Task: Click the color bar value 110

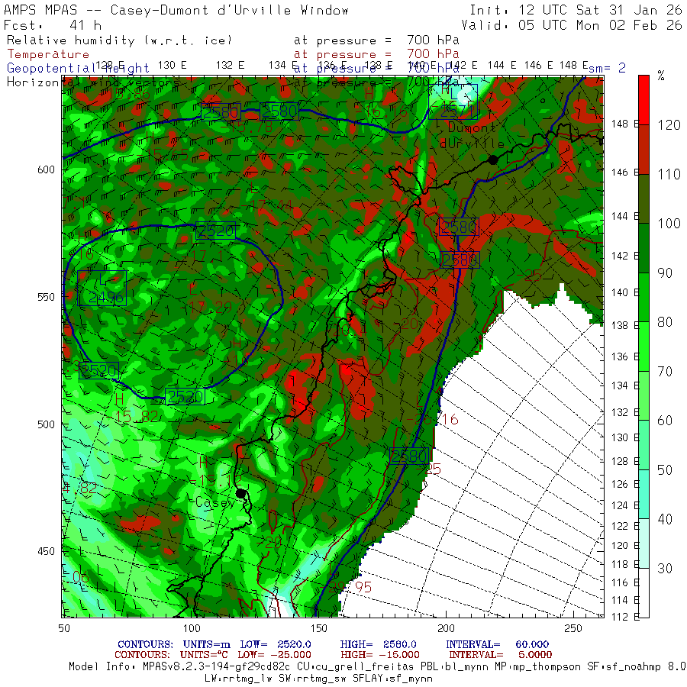Action: pos(669,174)
